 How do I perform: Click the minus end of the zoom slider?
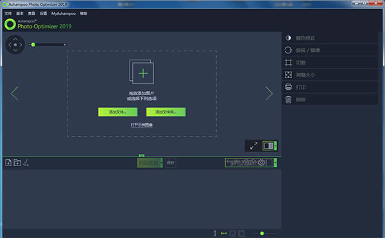pyautogui.click(x=30, y=45)
